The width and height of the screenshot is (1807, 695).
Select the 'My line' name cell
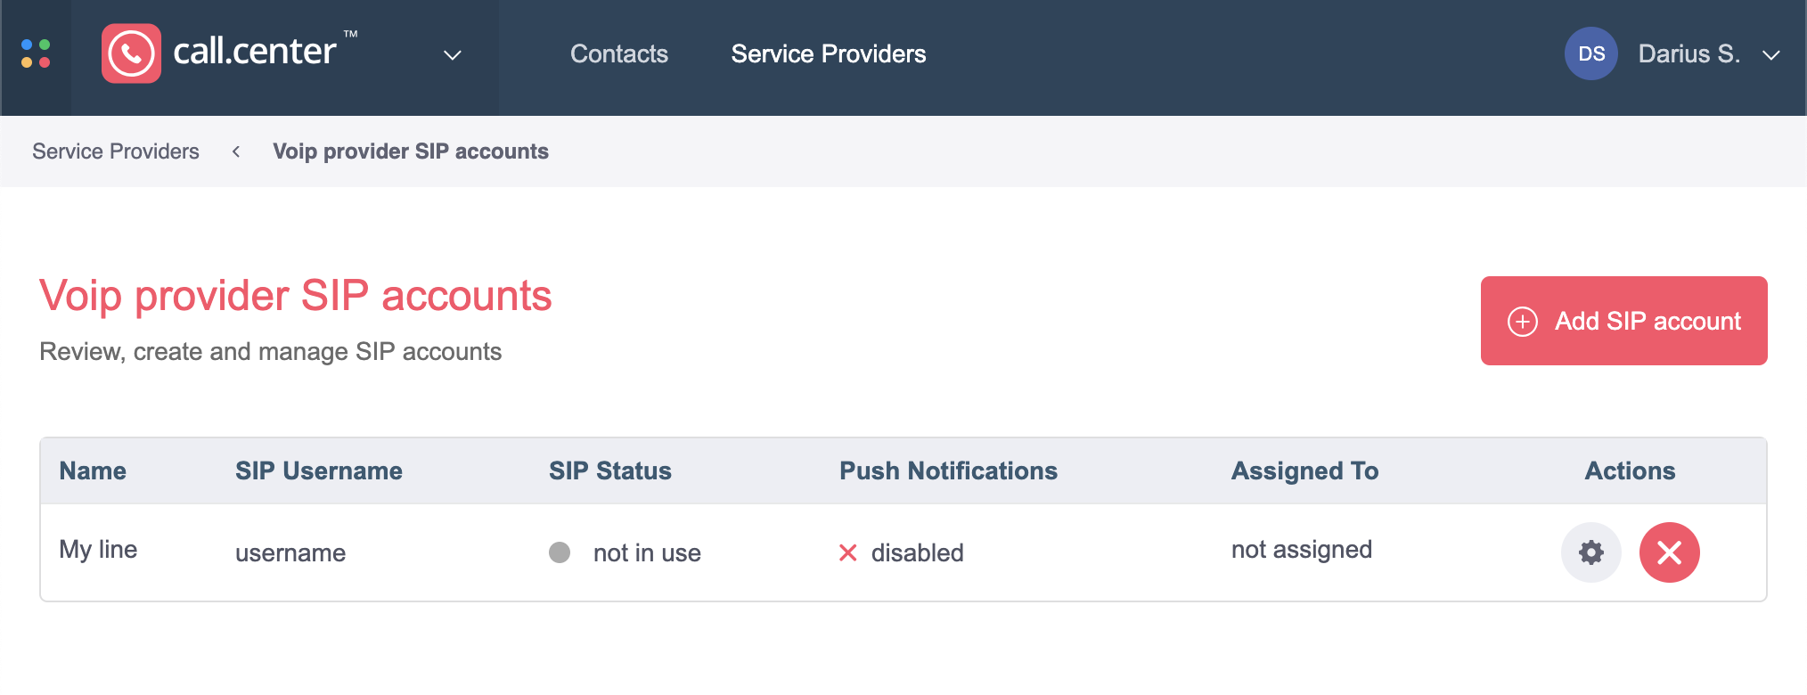click(x=98, y=550)
